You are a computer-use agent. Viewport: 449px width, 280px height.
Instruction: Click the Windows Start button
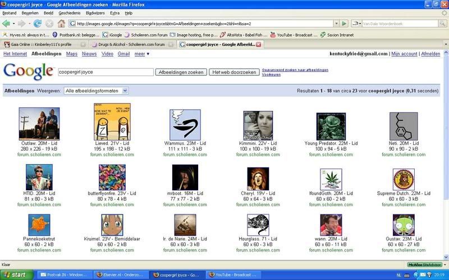[x=17, y=275]
